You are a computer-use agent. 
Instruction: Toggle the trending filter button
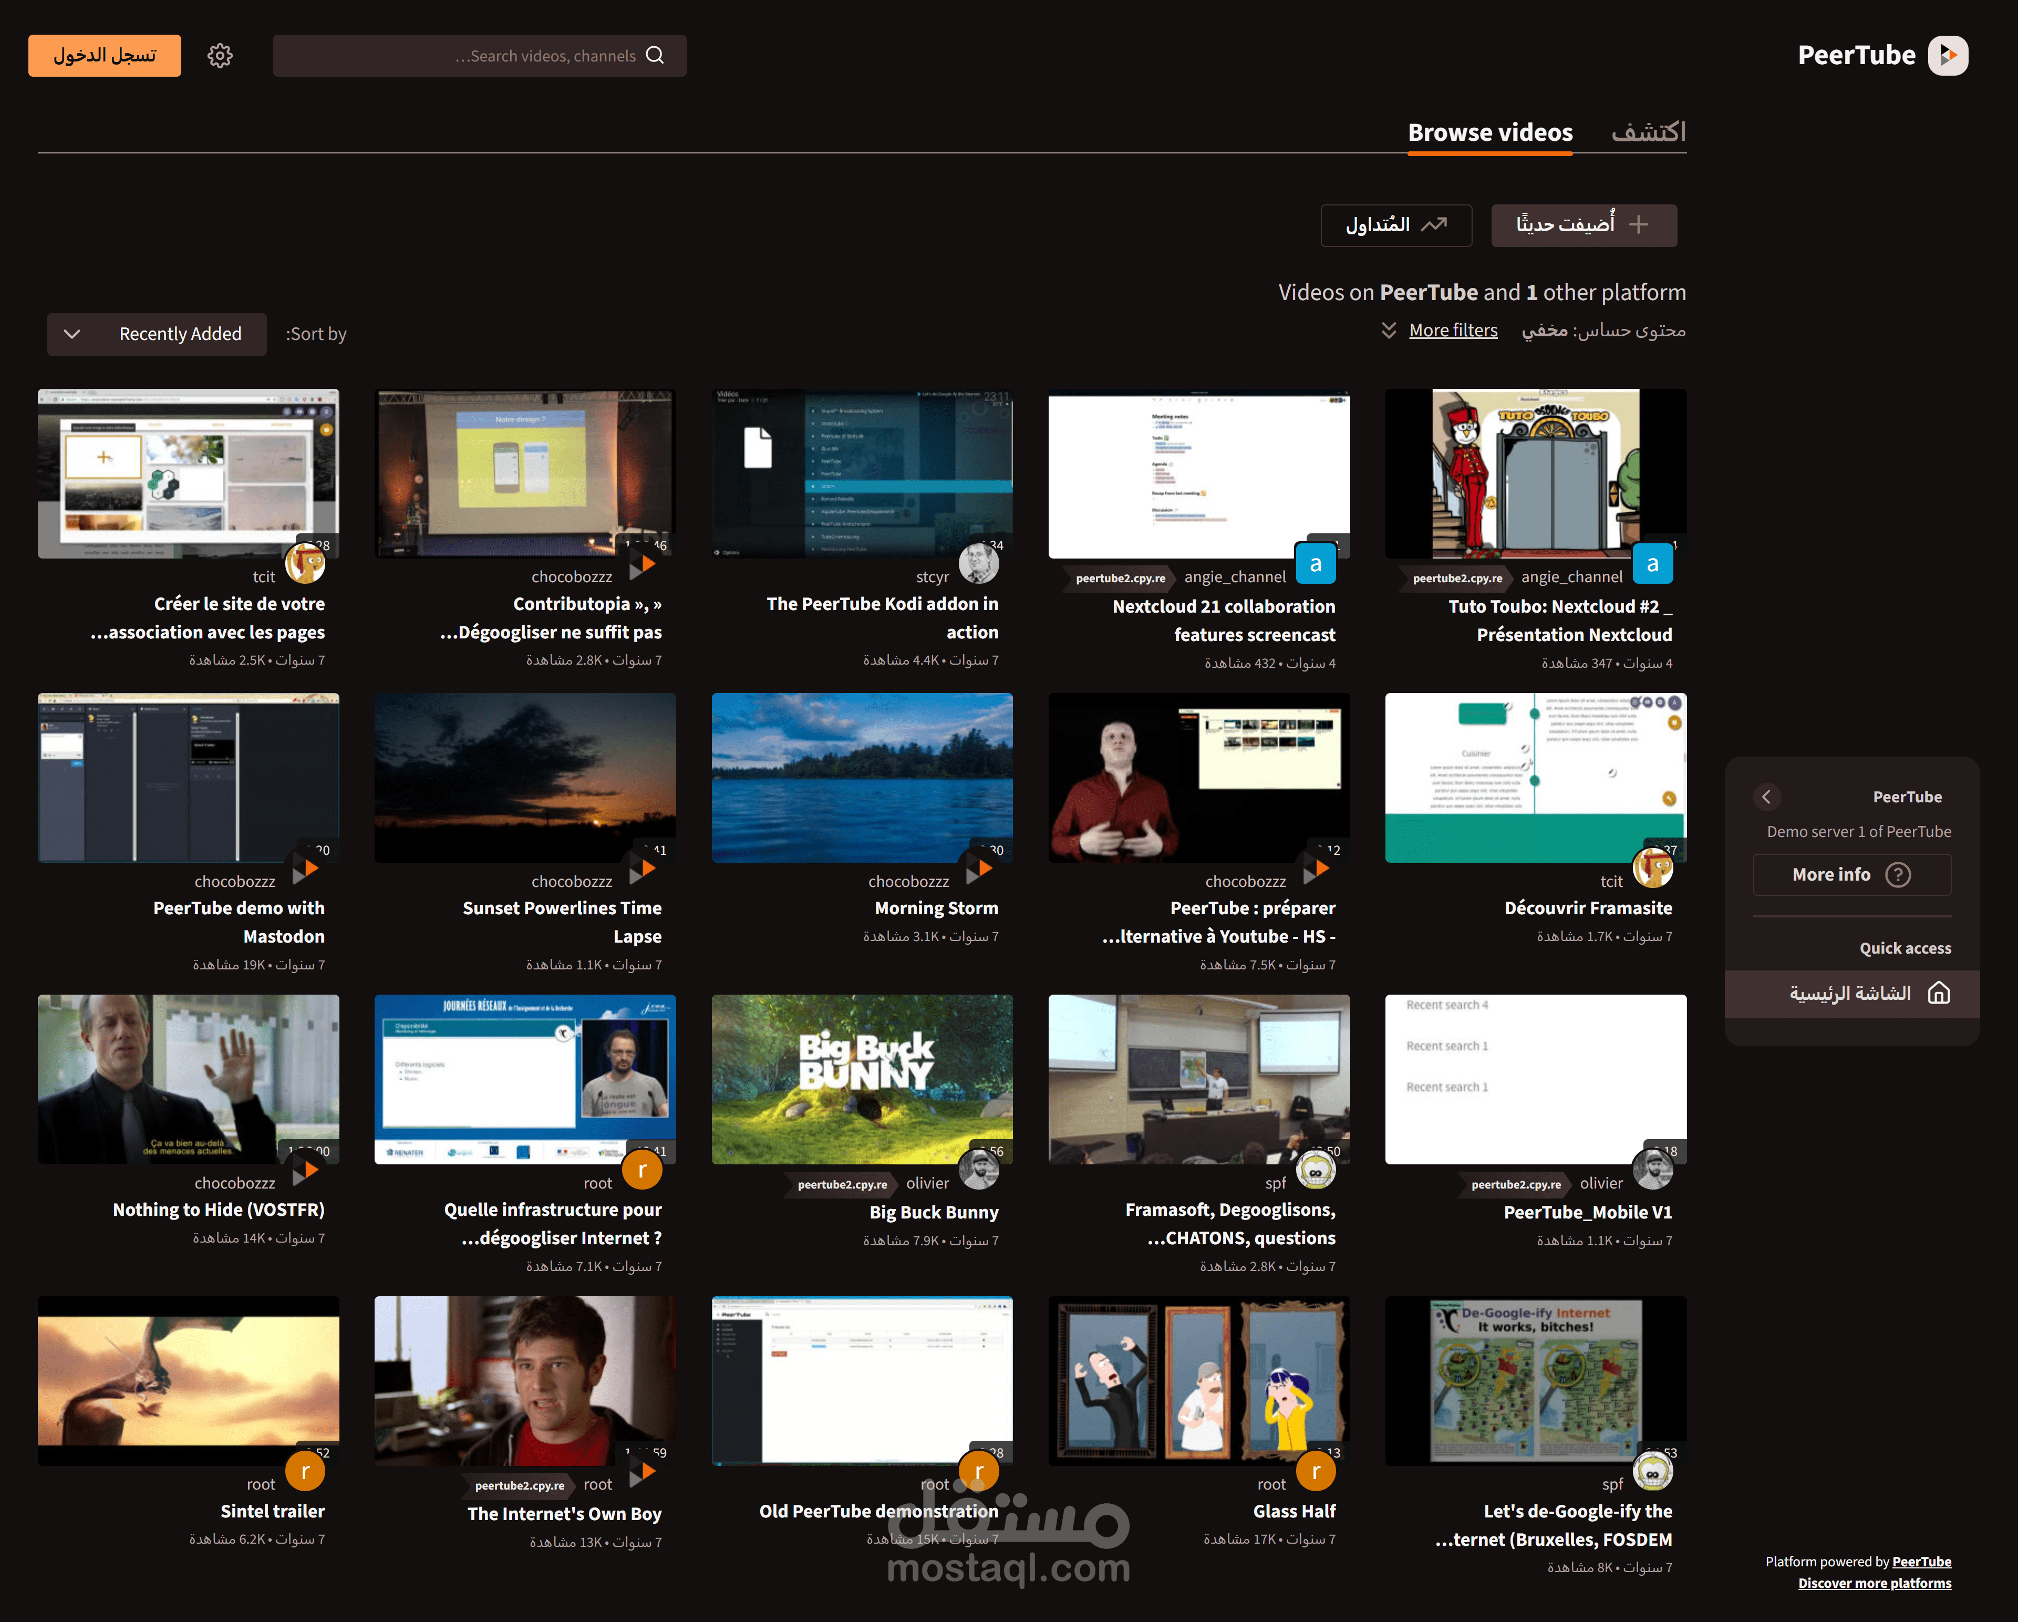click(x=1395, y=225)
